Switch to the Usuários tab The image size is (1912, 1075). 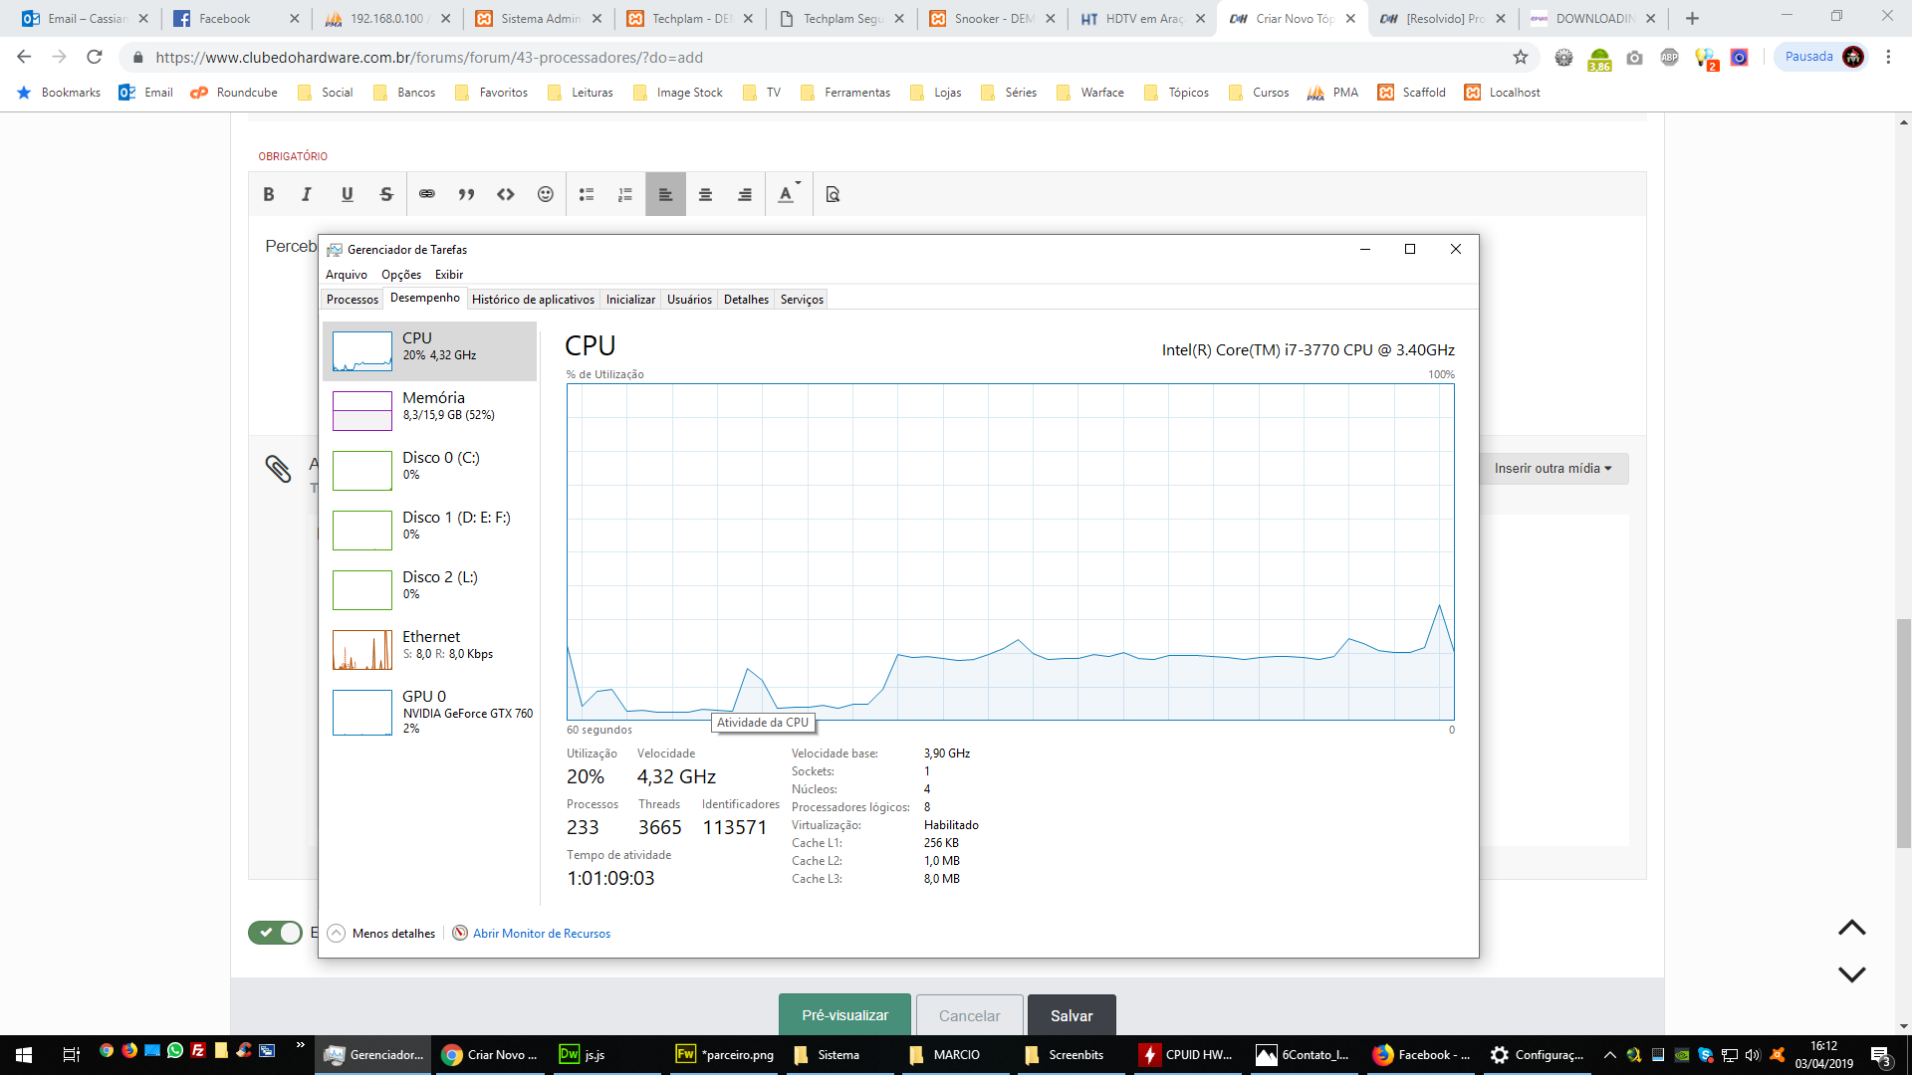[x=689, y=300]
